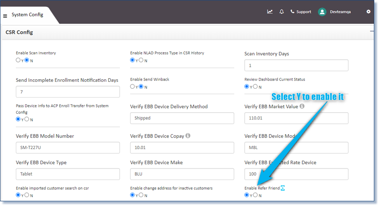Open the settings gear icon
Viewport: 379px width, 206px height.
point(368,12)
